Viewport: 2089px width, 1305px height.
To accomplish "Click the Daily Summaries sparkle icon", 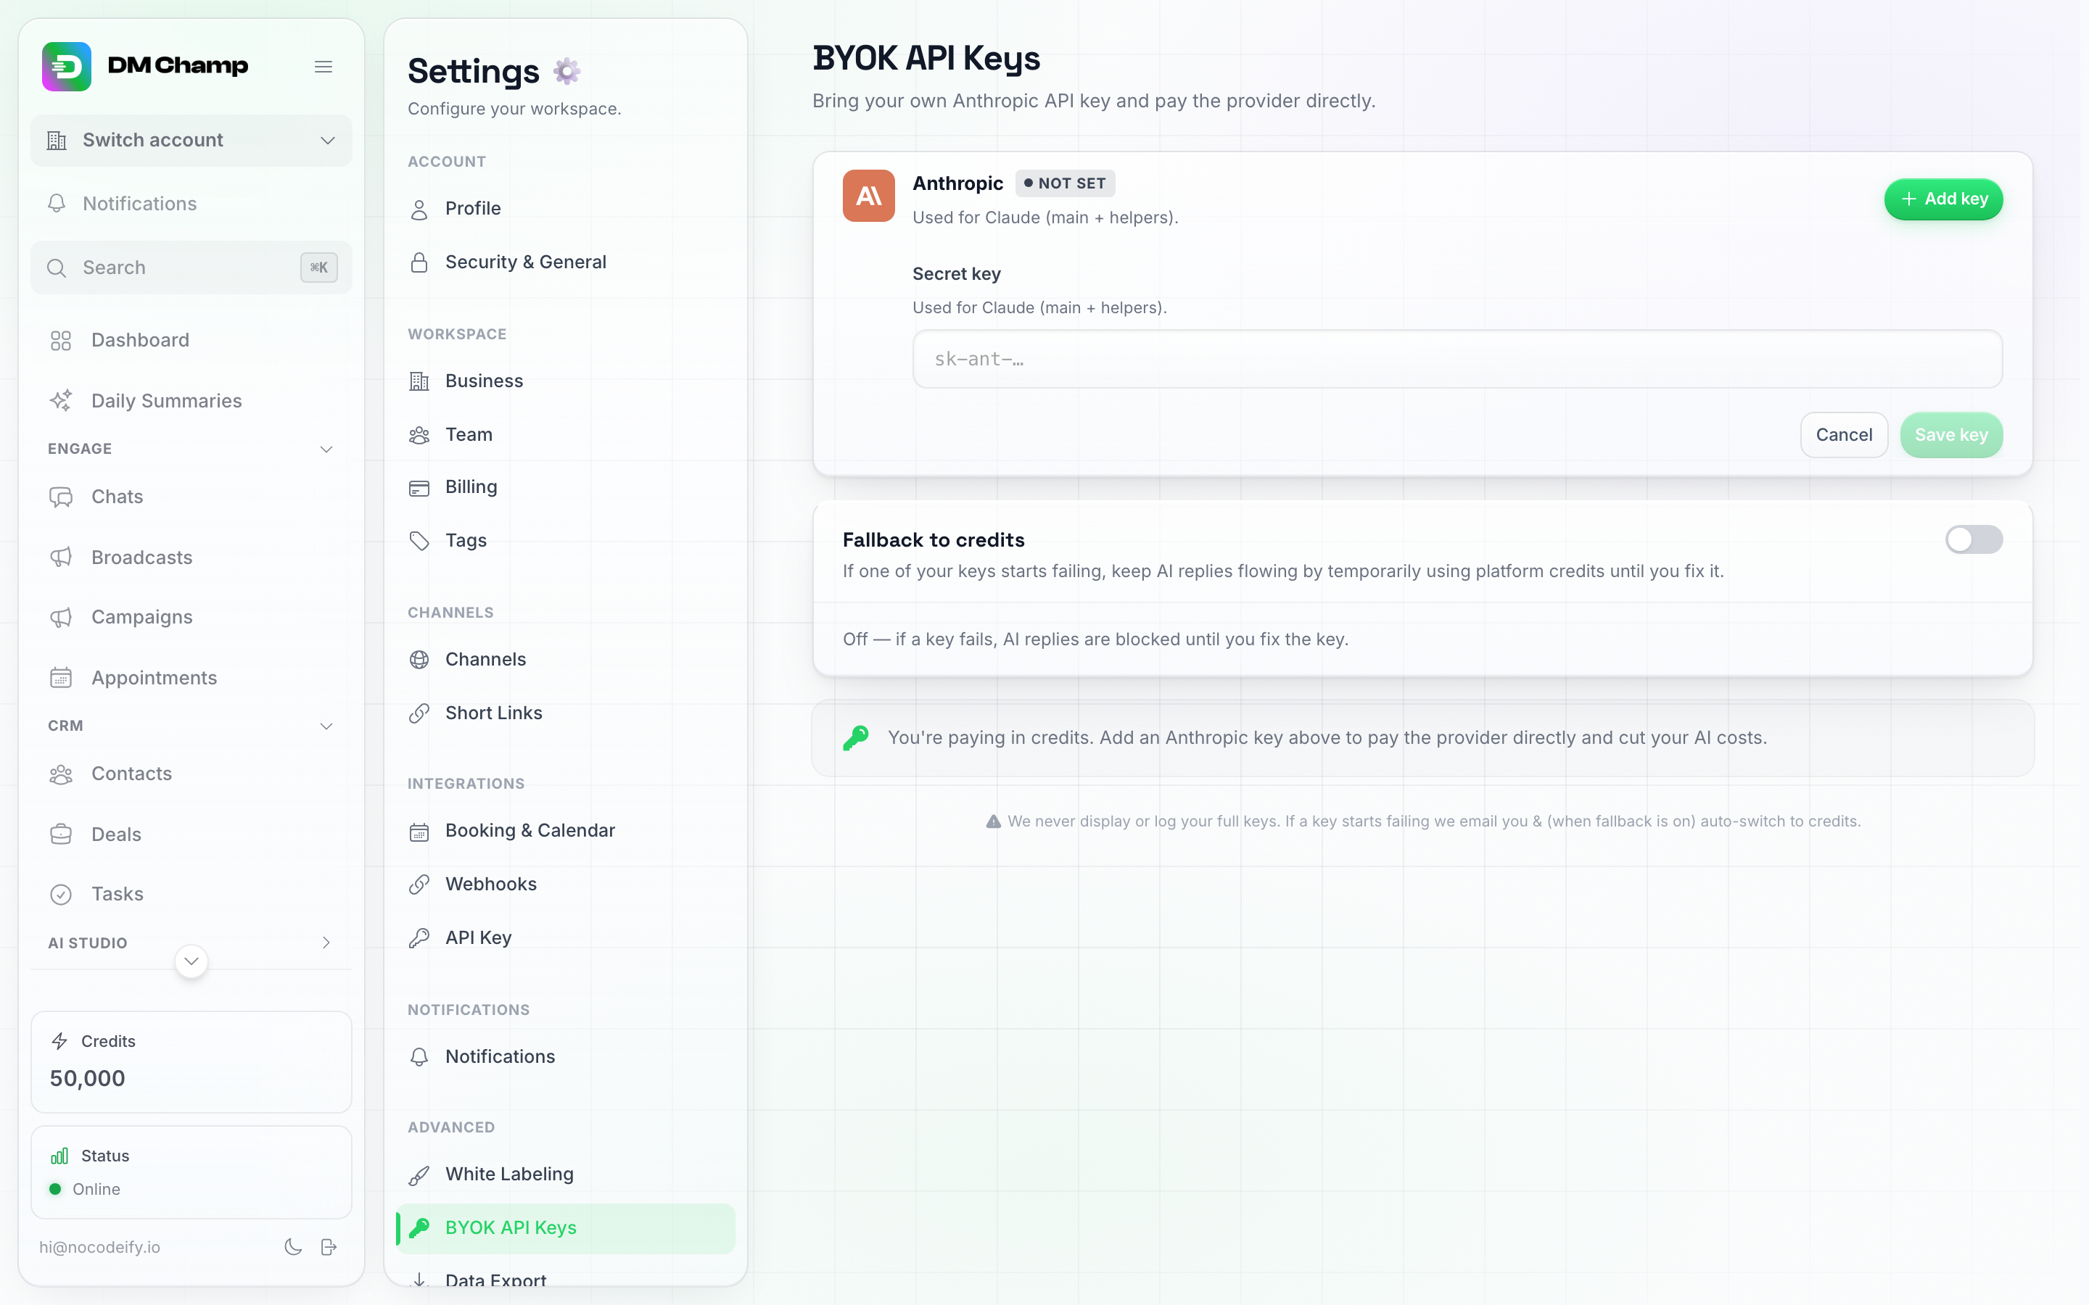I will [60, 400].
